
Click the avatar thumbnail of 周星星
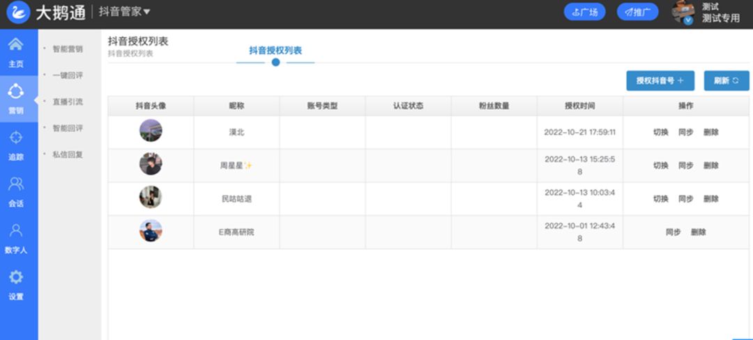coord(151,164)
